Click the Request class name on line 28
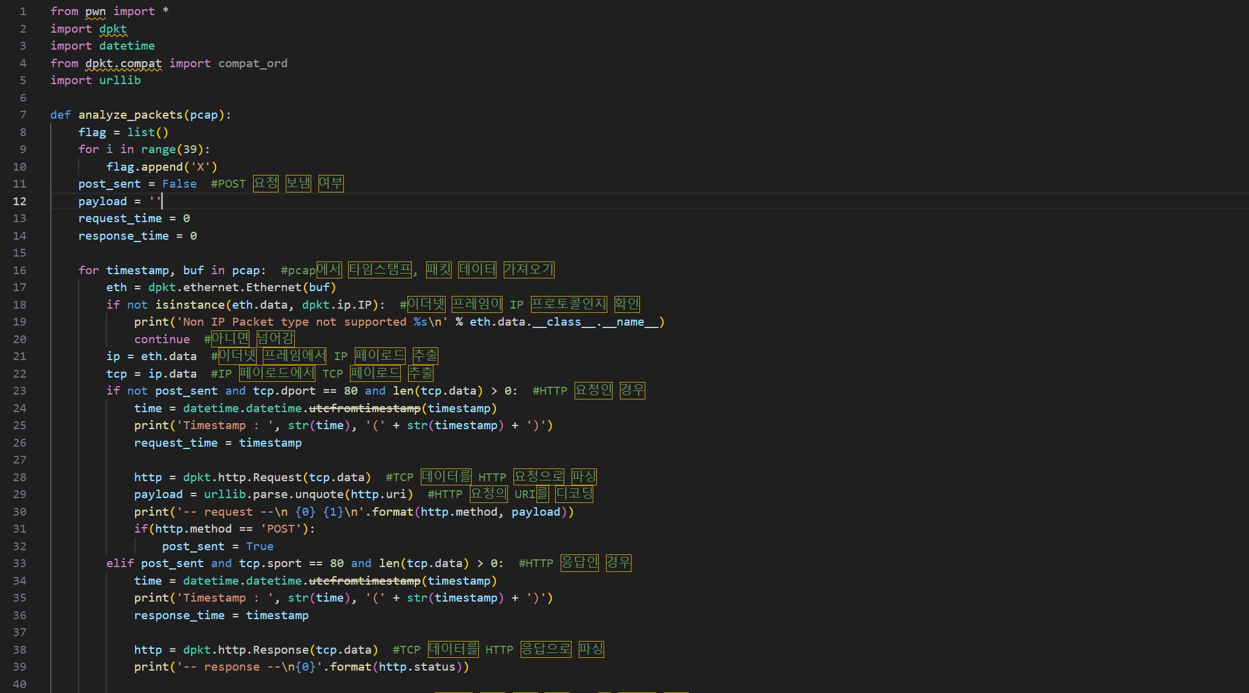Image resolution: width=1249 pixels, height=693 pixels. point(277,478)
